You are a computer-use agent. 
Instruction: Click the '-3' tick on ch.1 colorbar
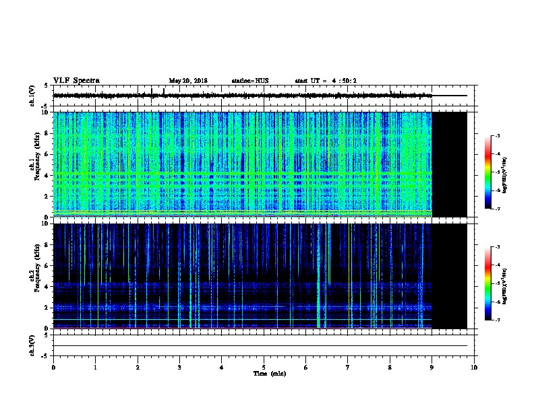[x=498, y=135]
